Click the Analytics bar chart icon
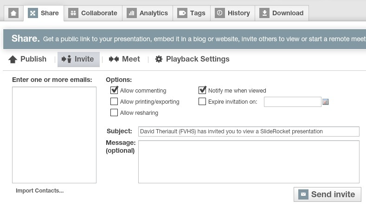 132,13
